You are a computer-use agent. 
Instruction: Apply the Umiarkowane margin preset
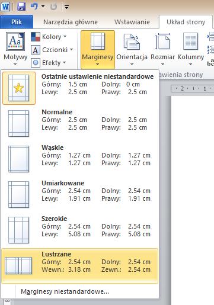(x=80, y=195)
